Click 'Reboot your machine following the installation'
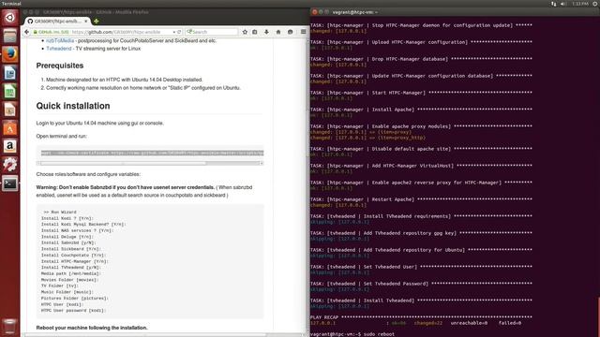The height and width of the screenshot is (337, 600). point(92,328)
